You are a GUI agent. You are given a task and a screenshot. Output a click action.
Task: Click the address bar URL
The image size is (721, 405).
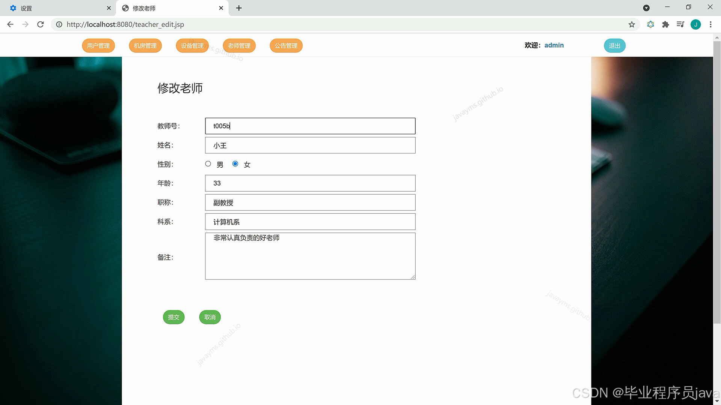(x=125, y=24)
